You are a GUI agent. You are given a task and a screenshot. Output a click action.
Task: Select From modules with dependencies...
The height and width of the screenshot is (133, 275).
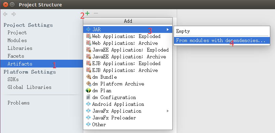click(x=222, y=41)
